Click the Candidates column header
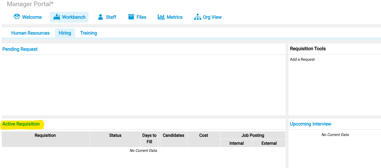381x168 pixels. [173, 135]
